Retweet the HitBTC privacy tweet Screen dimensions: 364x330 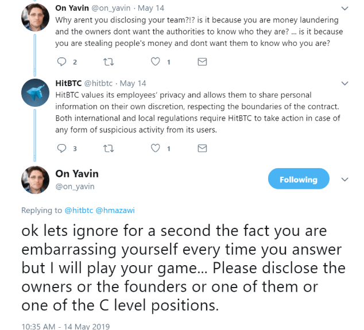[109, 148]
